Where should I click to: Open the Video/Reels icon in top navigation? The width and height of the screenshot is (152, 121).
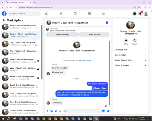(75, 14)
